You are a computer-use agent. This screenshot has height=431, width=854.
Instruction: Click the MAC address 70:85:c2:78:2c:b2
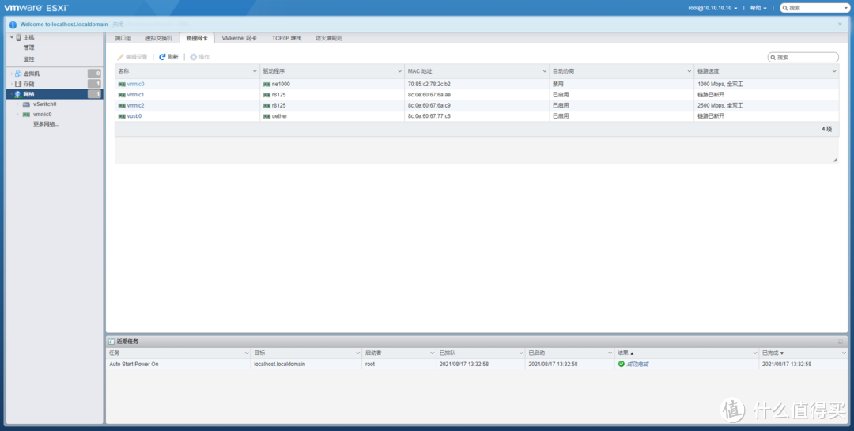429,85
